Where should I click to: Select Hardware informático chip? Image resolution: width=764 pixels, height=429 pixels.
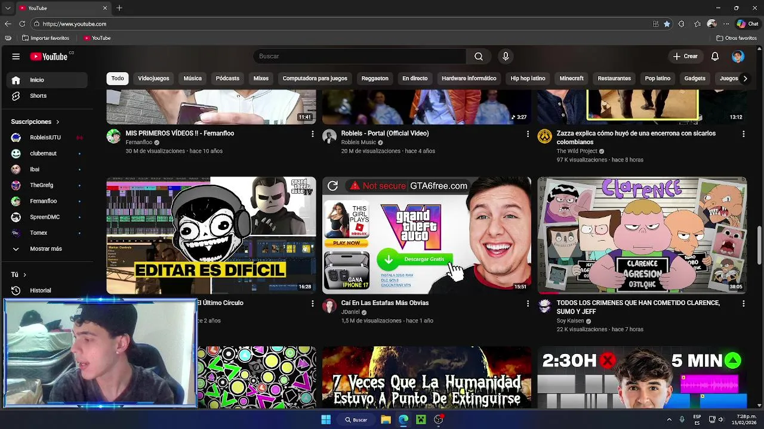coord(469,79)
